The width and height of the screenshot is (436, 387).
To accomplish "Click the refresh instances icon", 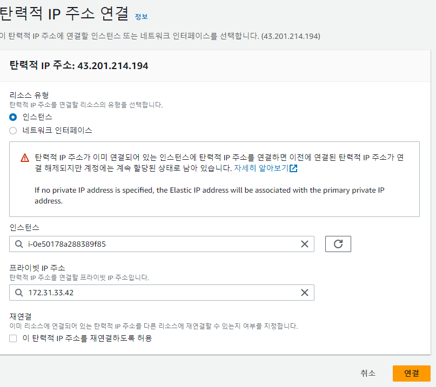I will pyautogui.click(x=338, y=243).
